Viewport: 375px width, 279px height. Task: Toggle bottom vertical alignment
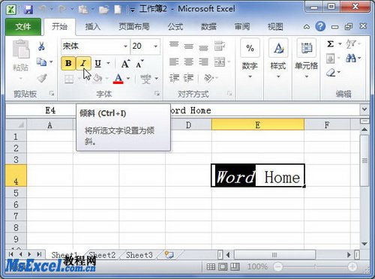coord(203,47)
